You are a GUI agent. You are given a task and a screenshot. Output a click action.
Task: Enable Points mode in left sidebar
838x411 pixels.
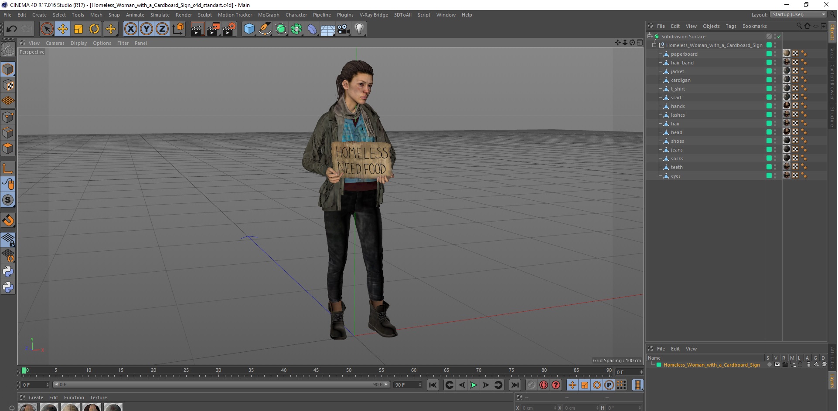8,117
